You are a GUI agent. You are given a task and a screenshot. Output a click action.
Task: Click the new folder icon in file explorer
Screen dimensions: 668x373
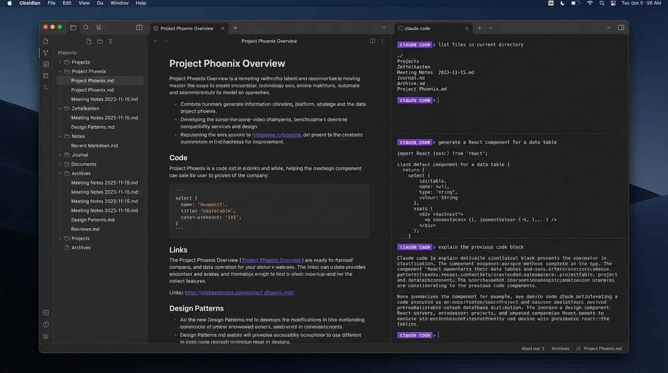[x=100, y=41]
